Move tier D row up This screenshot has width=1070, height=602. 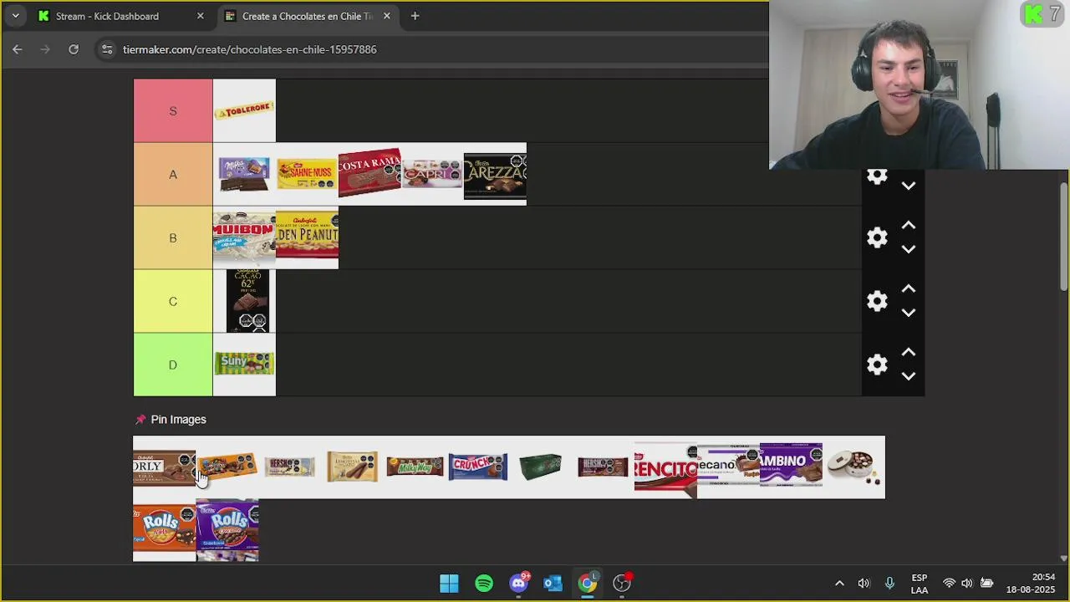(x=909, y=353)
